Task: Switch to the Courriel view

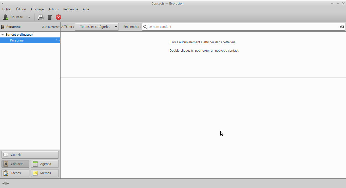Action: point(30,155)
